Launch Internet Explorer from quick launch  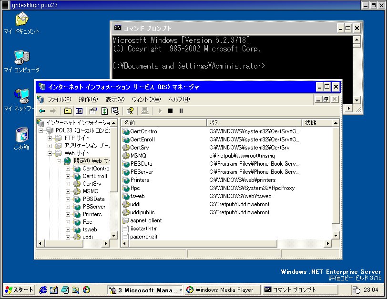pos(43,290)
